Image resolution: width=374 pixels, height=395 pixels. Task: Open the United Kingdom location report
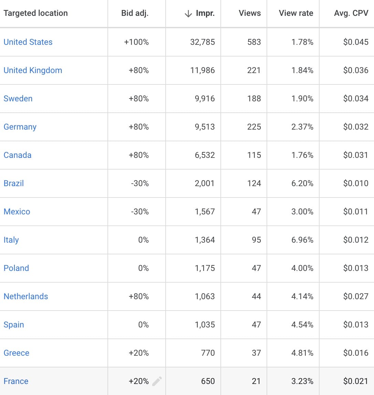point(33,70)
